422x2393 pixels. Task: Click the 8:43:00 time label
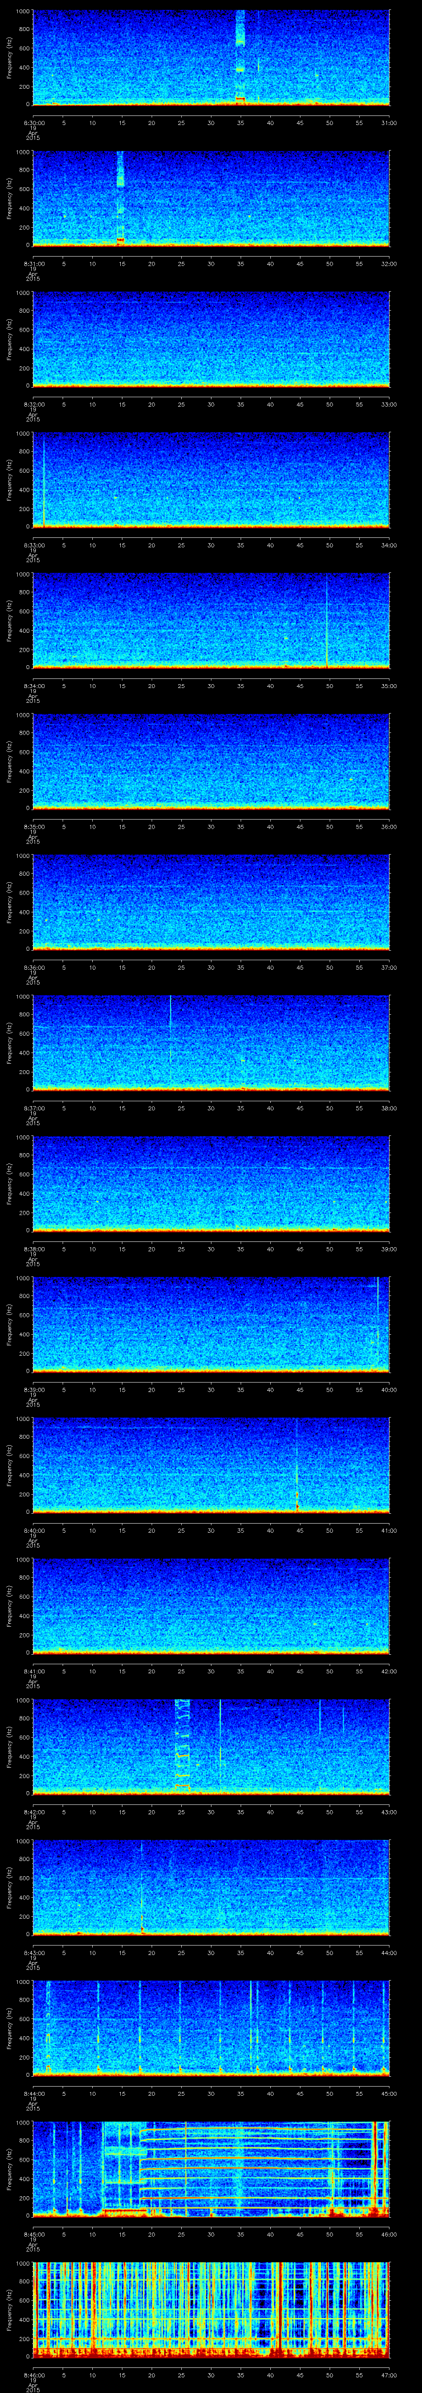(33, 1952)
